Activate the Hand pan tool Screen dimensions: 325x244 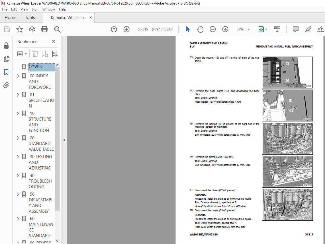[200, 29]
